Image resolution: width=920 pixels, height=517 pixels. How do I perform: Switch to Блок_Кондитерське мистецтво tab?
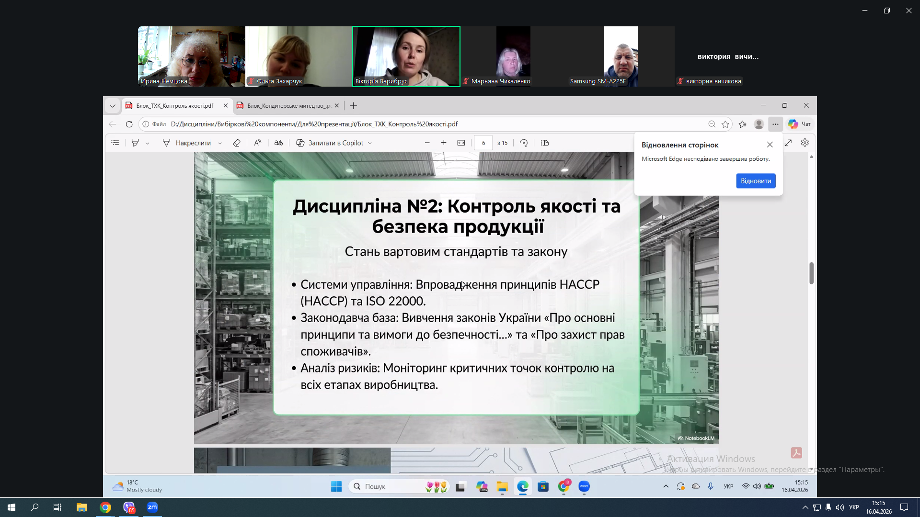click(287, 106)
